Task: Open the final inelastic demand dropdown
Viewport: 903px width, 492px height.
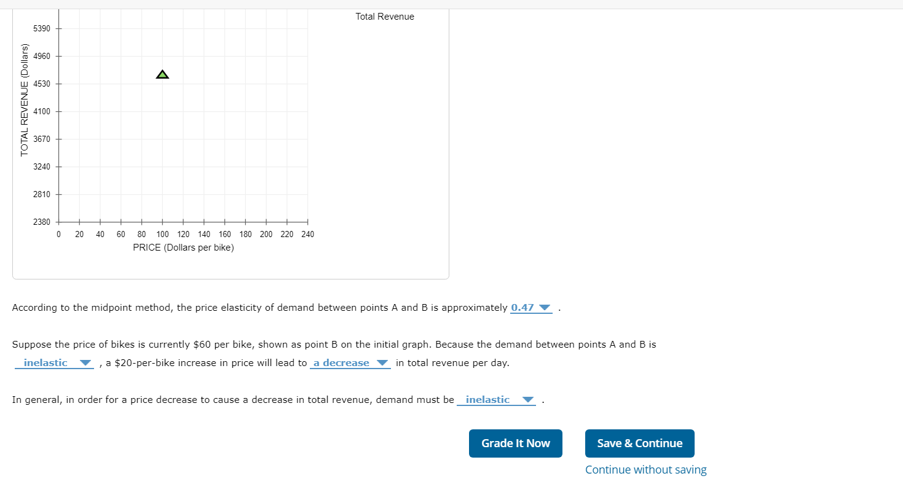Action: click(495, 399)
